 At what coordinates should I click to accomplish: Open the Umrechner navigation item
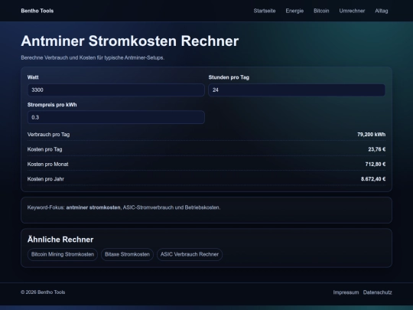click(352, 11)
